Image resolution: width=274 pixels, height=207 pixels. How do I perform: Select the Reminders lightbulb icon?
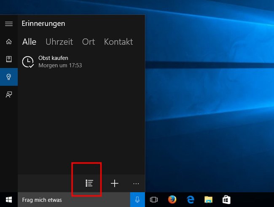coord(9,77)
